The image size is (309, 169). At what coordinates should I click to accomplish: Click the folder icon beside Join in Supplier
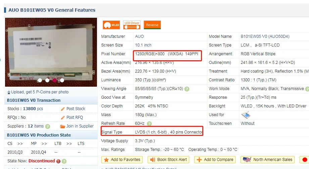click(62, 126)
